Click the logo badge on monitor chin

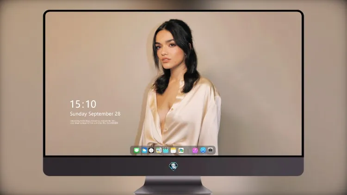[173, 166]
